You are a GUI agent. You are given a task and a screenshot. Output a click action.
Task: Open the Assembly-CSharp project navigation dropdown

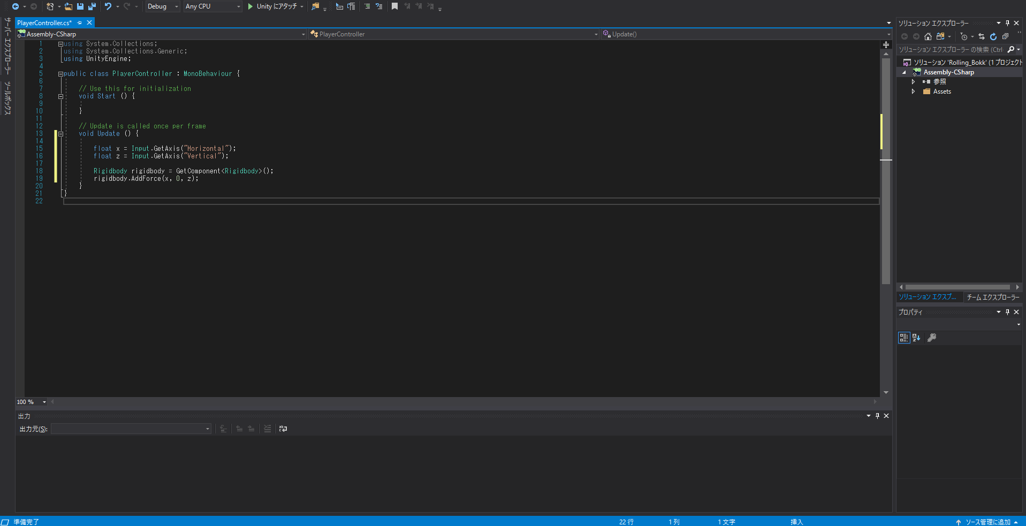[161, 34]
